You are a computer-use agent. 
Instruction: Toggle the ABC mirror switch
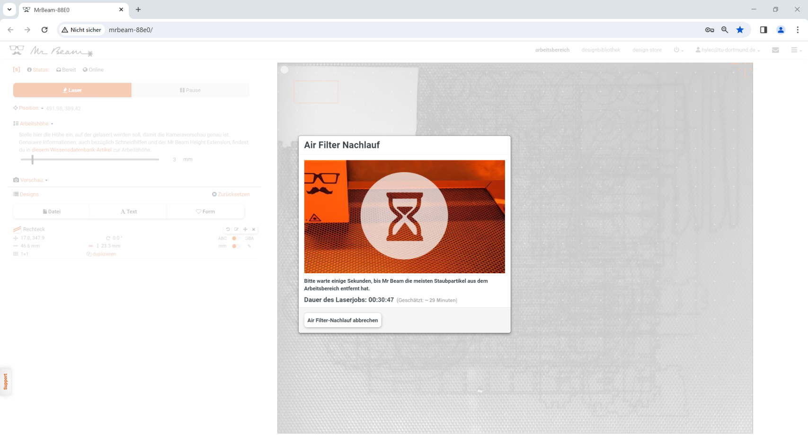pos(235,238)
